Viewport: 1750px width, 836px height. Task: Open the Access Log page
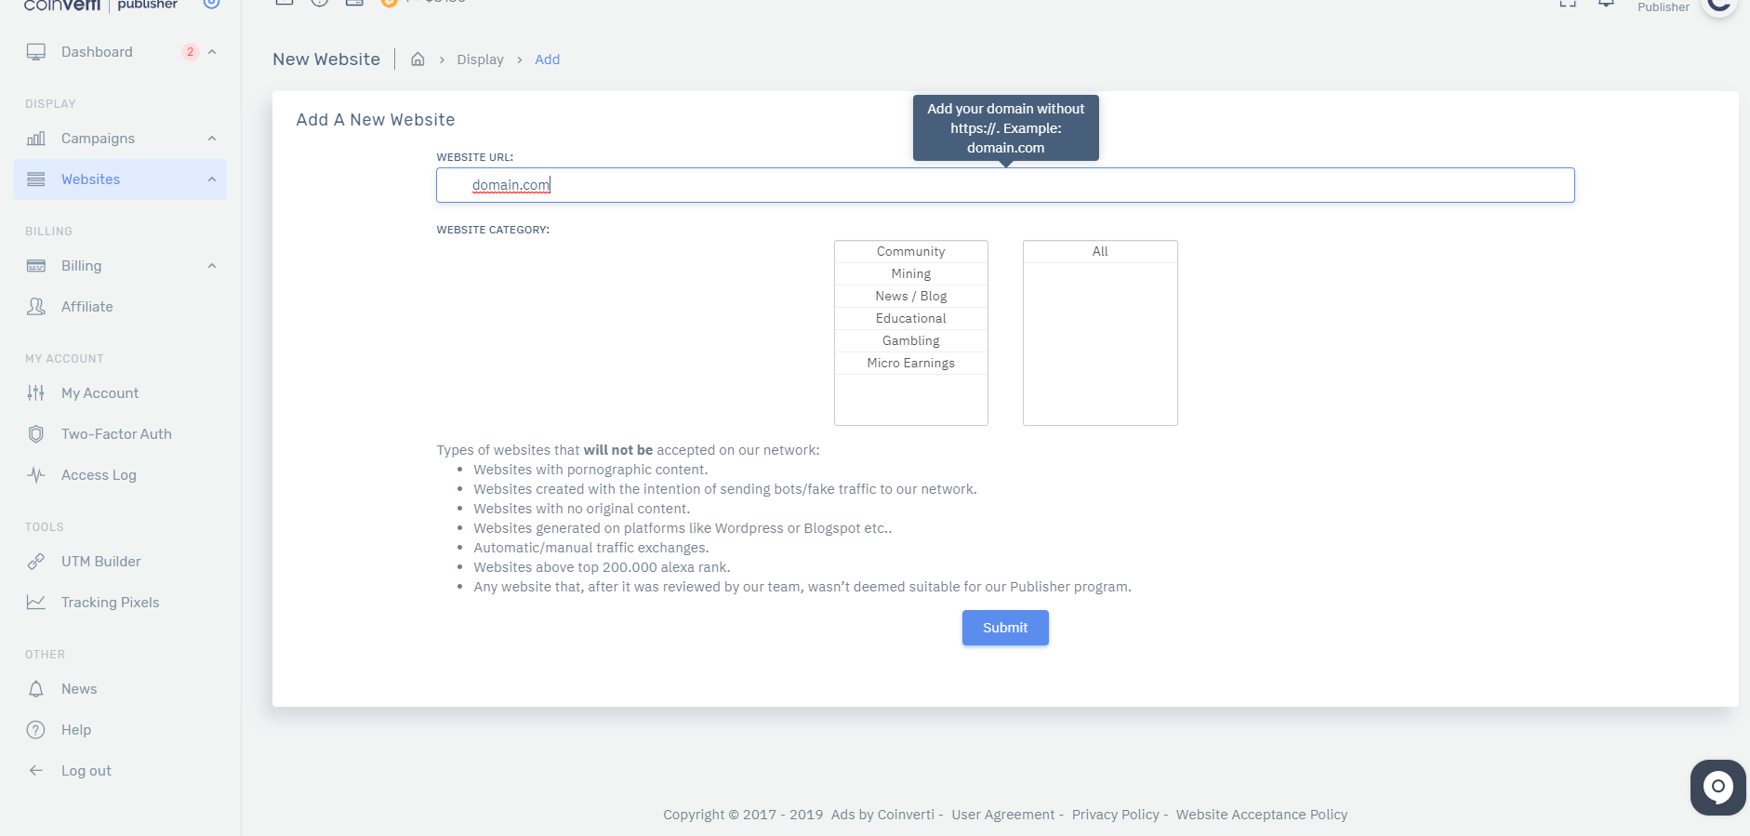[99, 475]
